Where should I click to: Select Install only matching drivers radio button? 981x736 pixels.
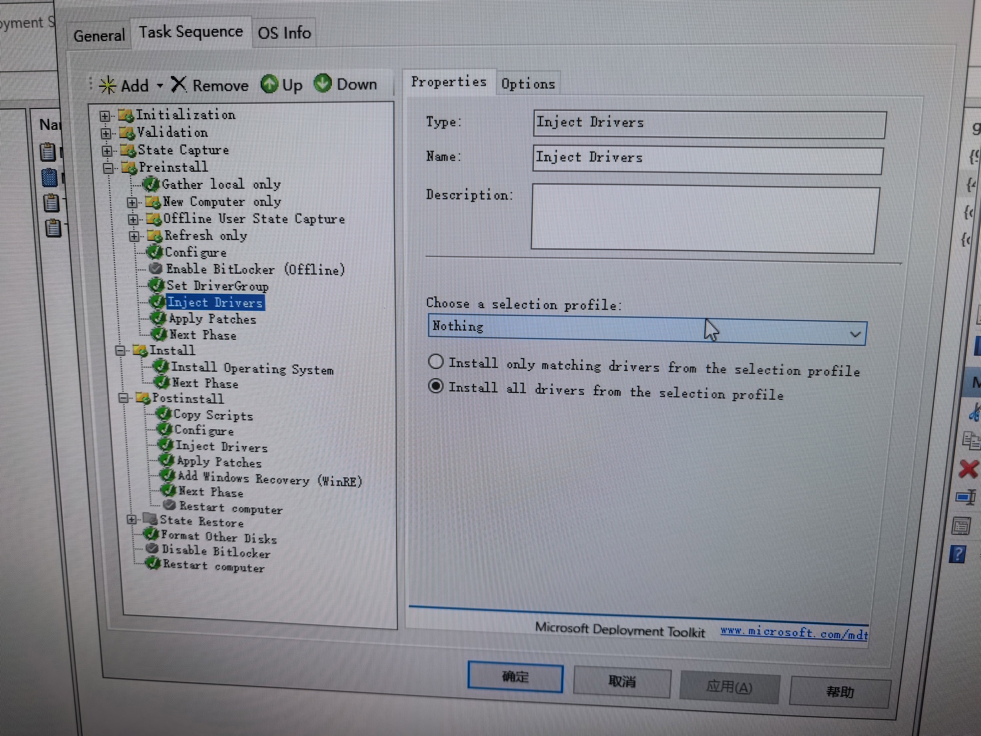(436, 362)
